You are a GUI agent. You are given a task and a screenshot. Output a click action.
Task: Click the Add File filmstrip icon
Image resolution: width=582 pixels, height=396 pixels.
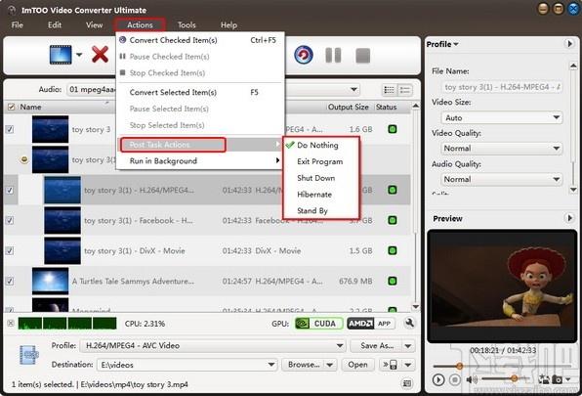tap(61, 55)
